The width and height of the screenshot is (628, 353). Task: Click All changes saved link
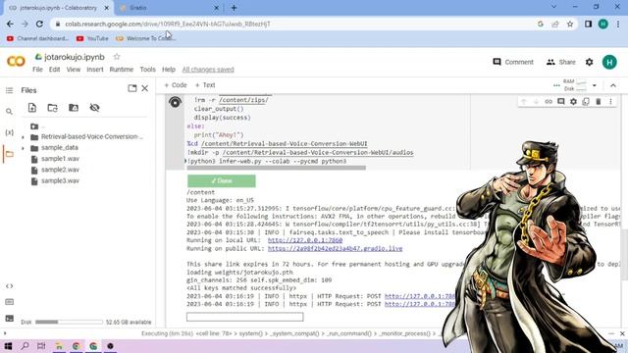(x=208, y=70)
